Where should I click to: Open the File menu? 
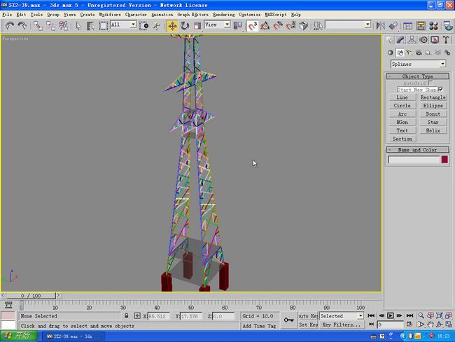7,15
